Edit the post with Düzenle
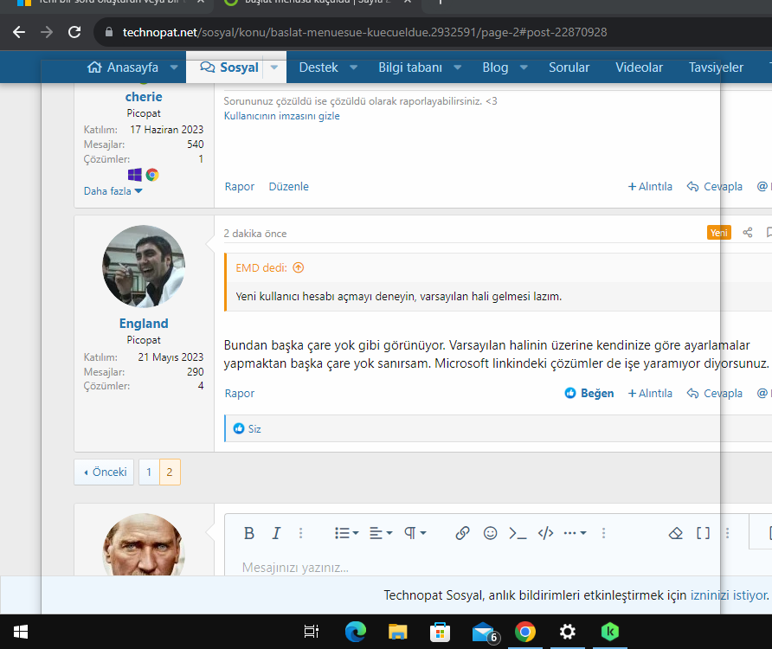Screen dimensions: 772x649 coord(288,187)
